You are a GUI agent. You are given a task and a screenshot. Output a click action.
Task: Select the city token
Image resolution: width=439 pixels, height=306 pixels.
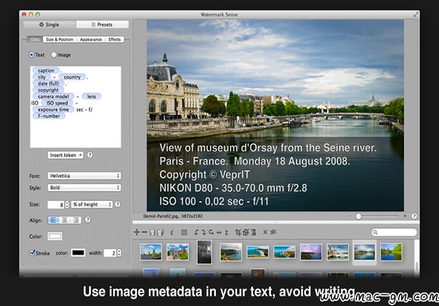[42, 77]
